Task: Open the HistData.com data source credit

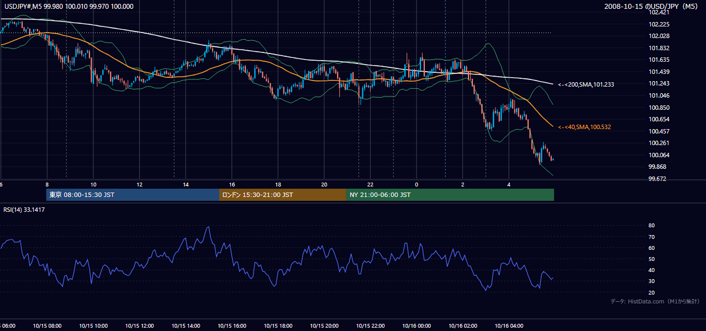Action: click(x=655, y=301)
